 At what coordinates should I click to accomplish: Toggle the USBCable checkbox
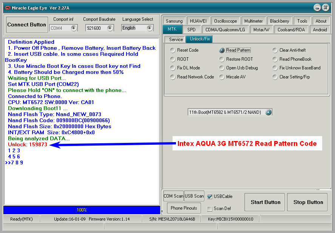[210, 196]
